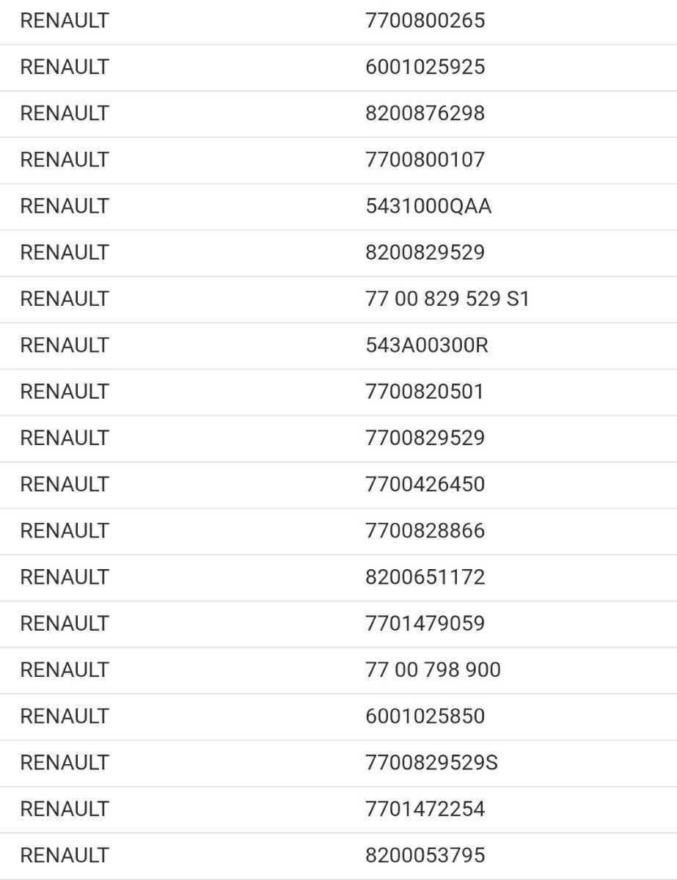Select the number 8200876298
The width and height of the screenshot is (677, 880).
tap(425, 113)
